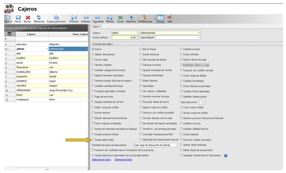Check Facturar crédito (contado)
Viewport: 286px width, 173px height.
[181, 140]
